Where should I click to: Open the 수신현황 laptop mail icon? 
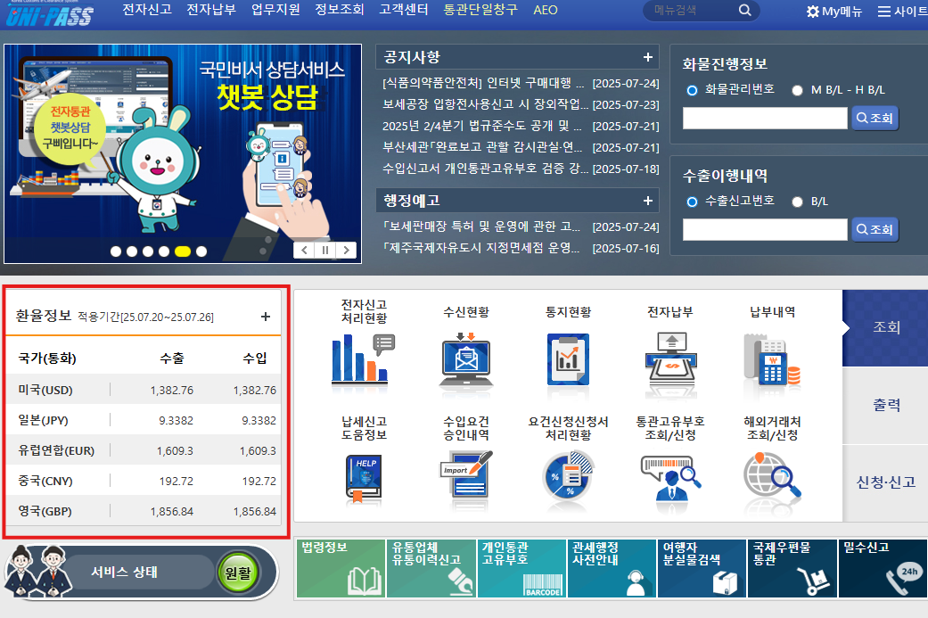(x=466, y=358)
